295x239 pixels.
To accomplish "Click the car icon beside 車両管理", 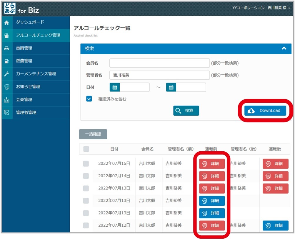I will tap(6, 48).
